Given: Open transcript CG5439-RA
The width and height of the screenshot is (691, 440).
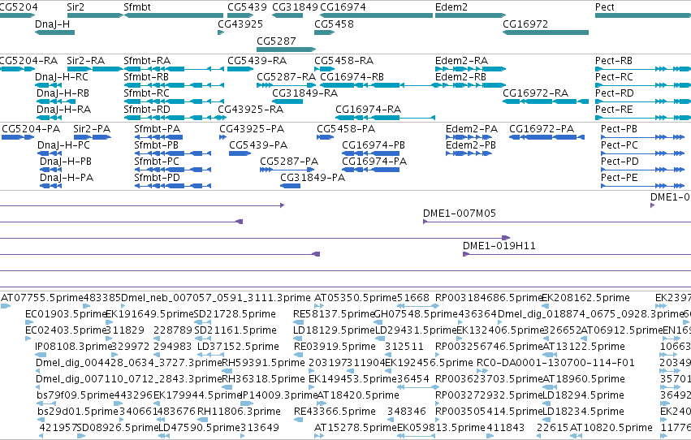Looking at the screenshot, I should pyautogui.click(x=257, y=61).
